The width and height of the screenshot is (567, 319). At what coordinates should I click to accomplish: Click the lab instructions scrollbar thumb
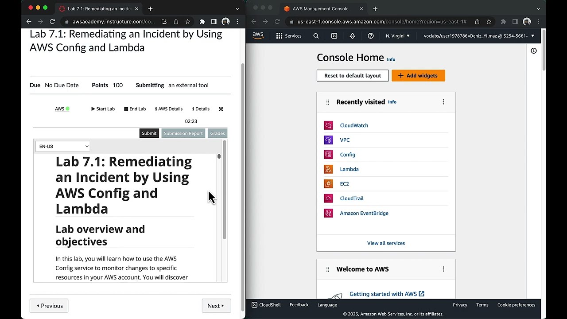pyautogui.click(x=219, y=156)
